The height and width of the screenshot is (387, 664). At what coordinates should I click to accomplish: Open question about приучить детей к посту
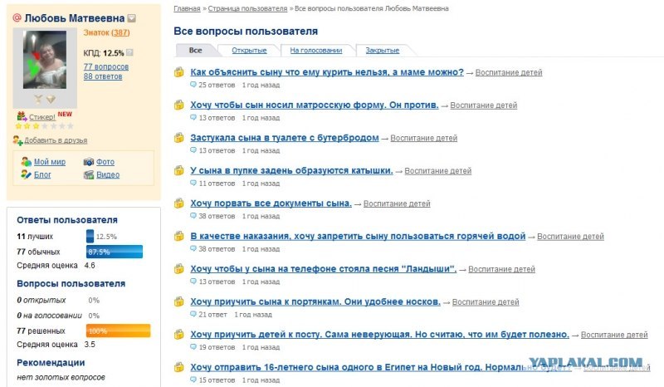click(380, 335)
